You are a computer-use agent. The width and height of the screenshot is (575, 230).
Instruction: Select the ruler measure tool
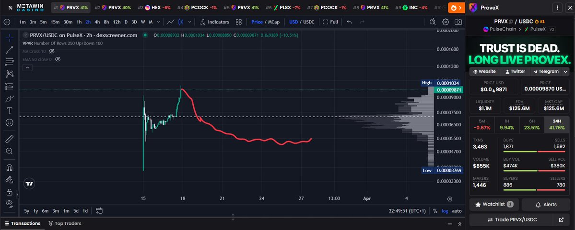(10, 139)
